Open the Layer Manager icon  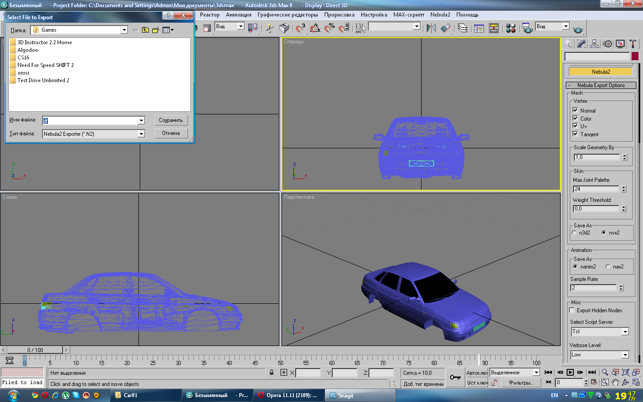[x=463, y=28]
